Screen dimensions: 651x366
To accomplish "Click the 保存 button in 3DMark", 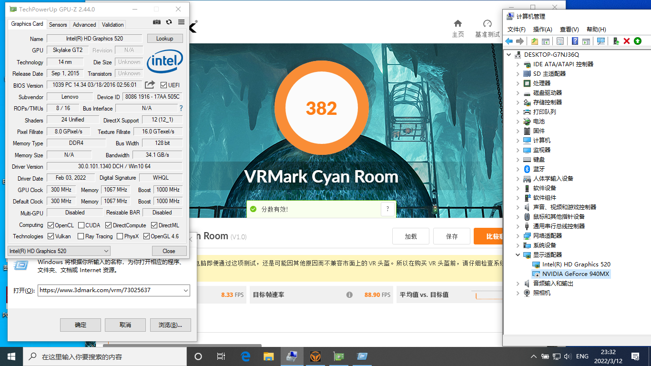I will point(452,236).
